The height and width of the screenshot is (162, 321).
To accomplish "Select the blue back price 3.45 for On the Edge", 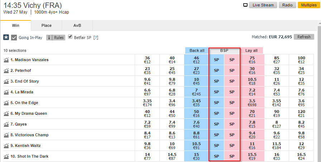I will 196,103.
